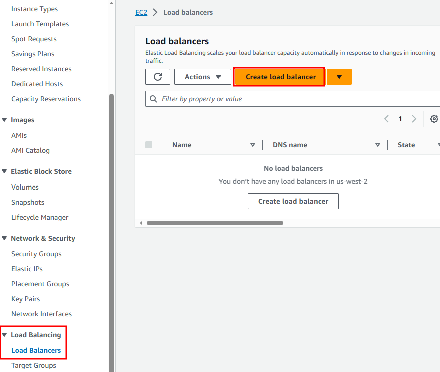Screen dimensions: 440x372
Task: Go to the previous page arrow
Action: 386,119
